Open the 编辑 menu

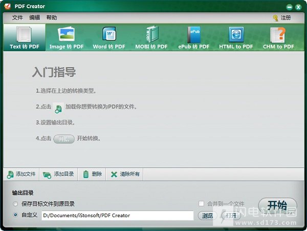pyautogui.click(x=34, y=17)
